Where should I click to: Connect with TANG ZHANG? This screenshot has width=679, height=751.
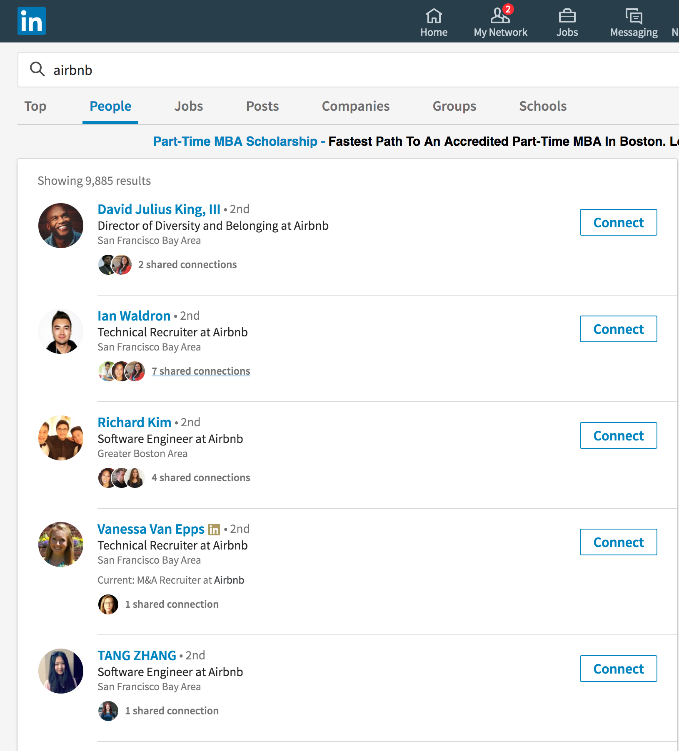tap(618, 669)
